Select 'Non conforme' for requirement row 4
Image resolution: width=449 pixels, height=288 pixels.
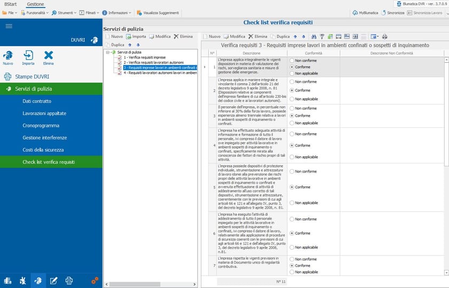point(292,134)
